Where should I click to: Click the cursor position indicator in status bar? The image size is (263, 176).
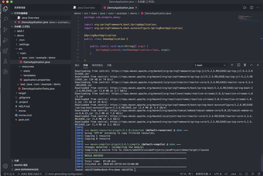pyautogui.click(x=186, y=174)
